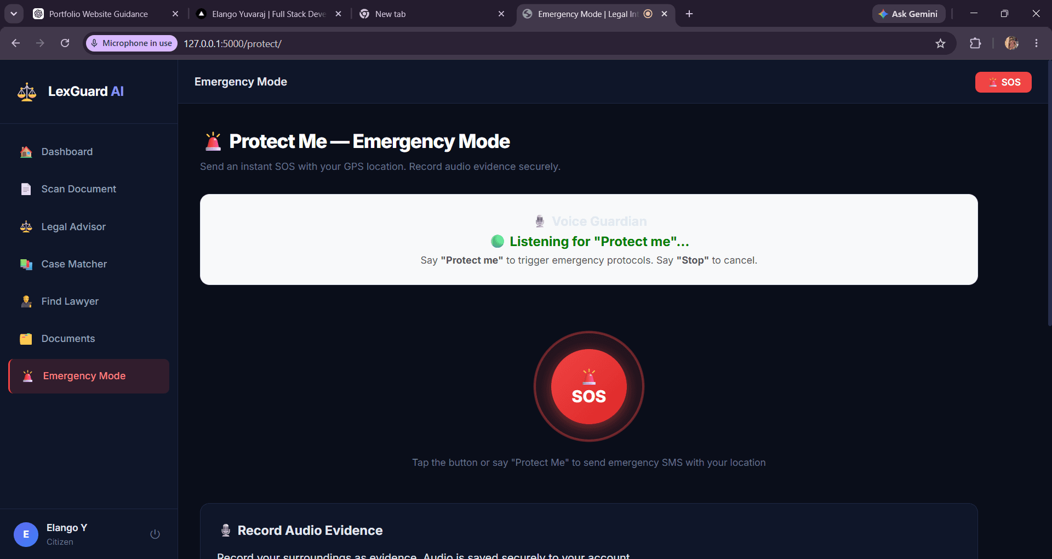
Task: Click the 'Citizen' role label
Action: point(60,542)
